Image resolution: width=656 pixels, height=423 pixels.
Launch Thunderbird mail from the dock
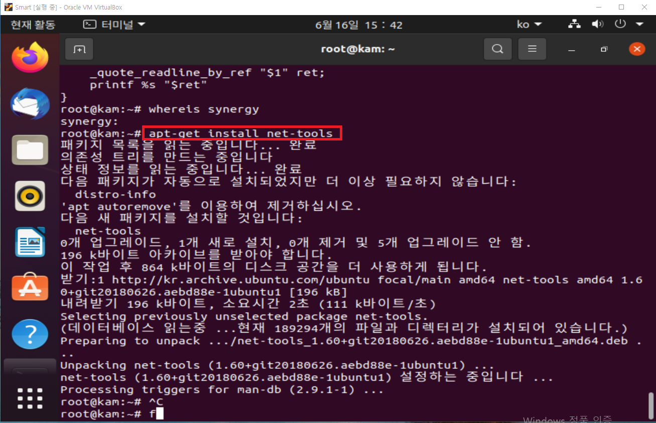(30, 105)
